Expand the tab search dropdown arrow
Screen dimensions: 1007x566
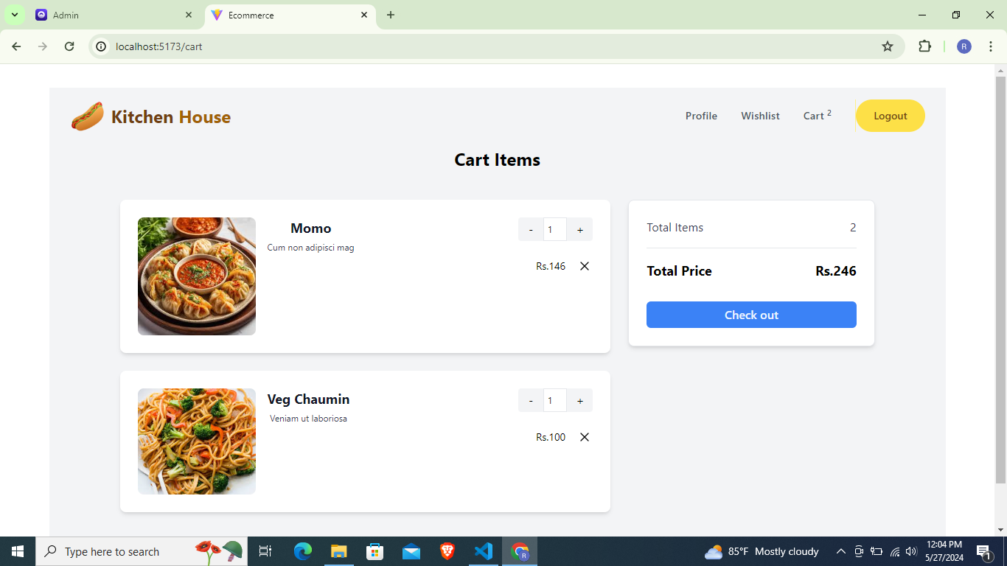click(14, 15)
